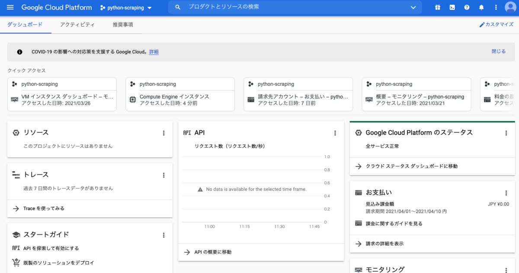Click the スタートガイド graduation cap icon
This screenshot has height=273, width=519.
pyautogui.click(x=16, y=235)
